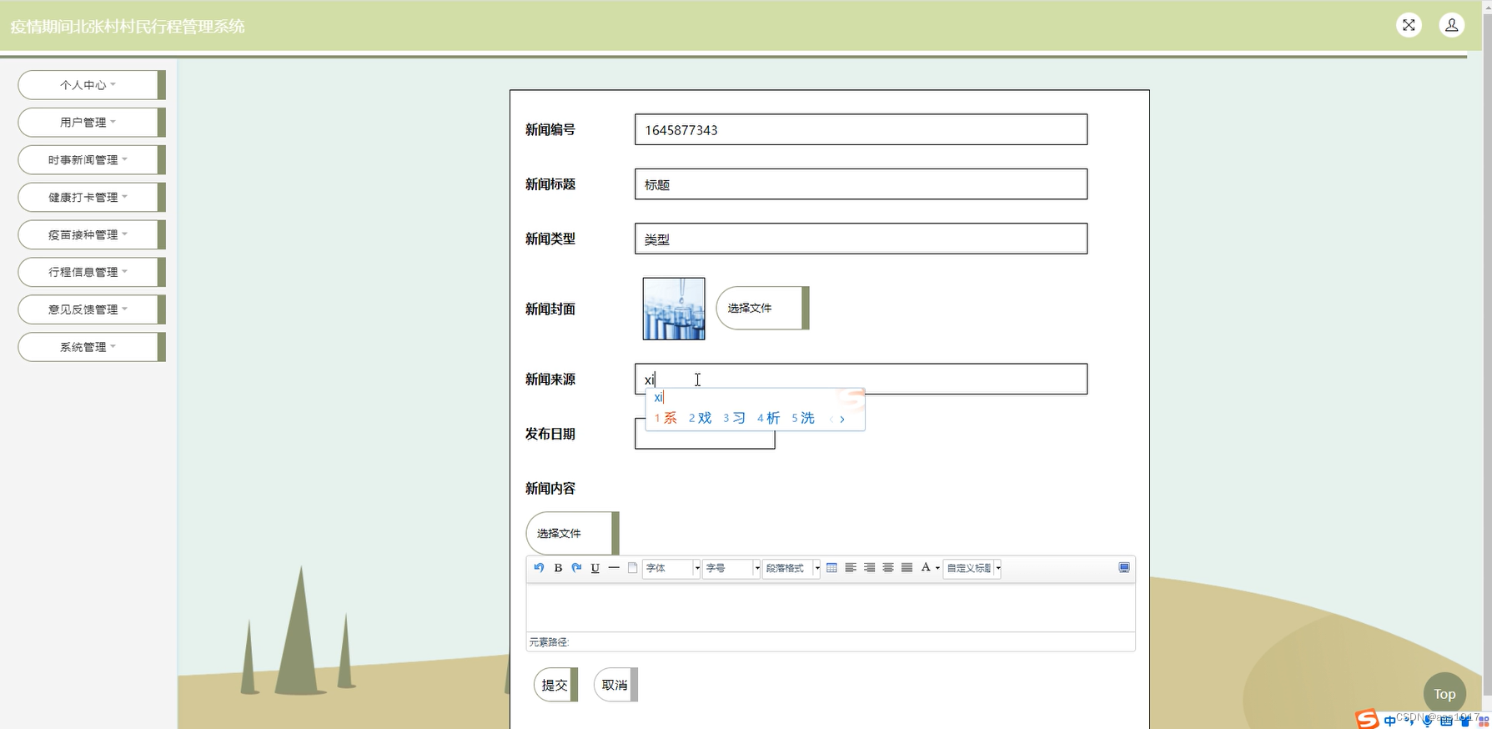Show next page of IME candidates
This screenshot has width=1492, height=729.
click(842, 419)
